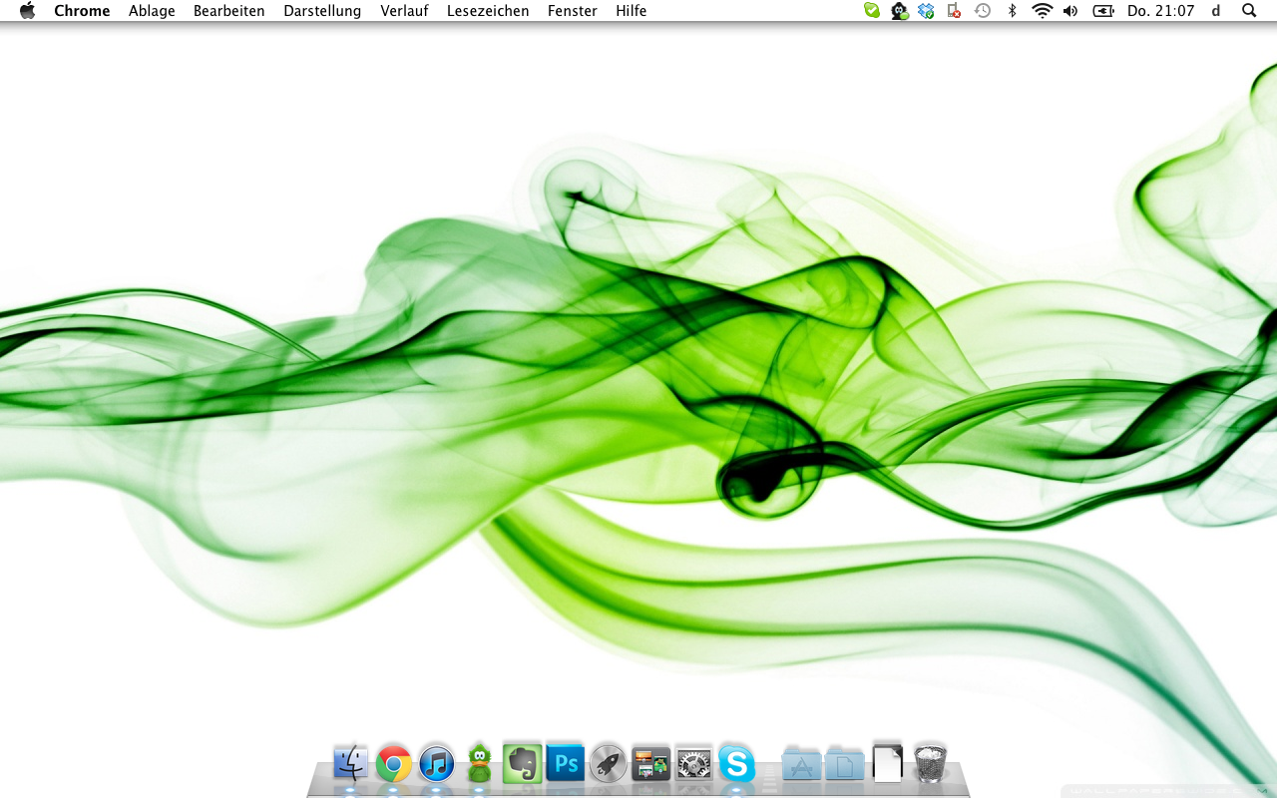1277x798 pixels.
Task: Open the Bluetooth status menu
Action: (1012, 11)
